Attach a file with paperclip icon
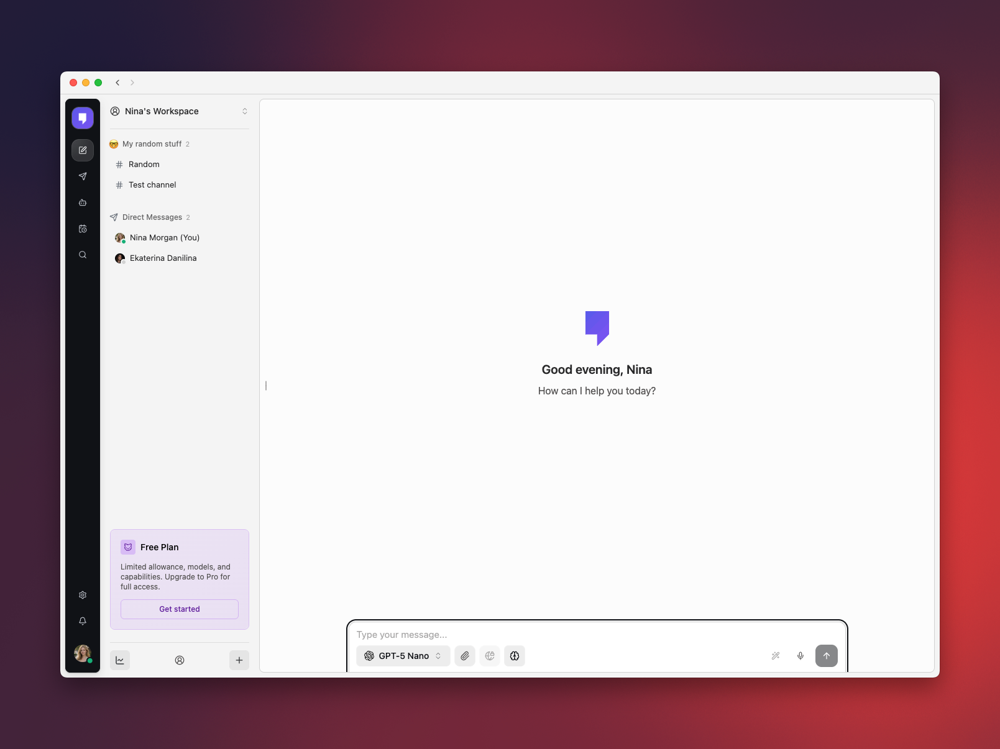The width and height of the screenshot is (1000, 749). (465, 656)
